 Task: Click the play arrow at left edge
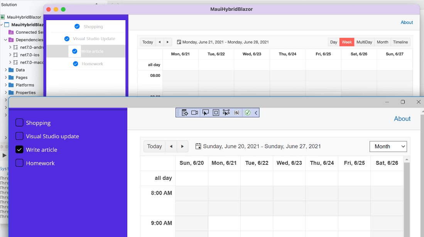[4, 155]
